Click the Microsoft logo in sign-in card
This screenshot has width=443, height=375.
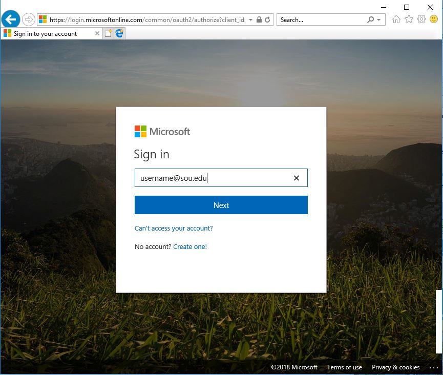[162, 132]
